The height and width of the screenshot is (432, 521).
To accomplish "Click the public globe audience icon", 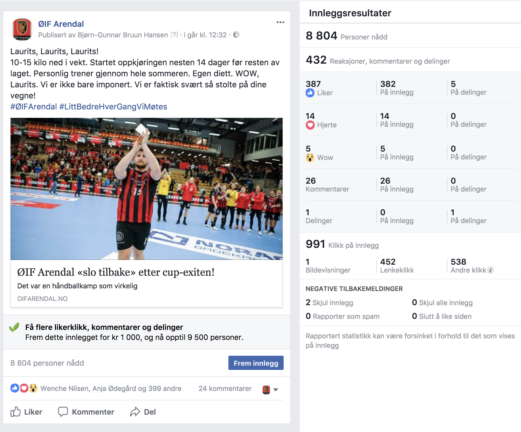I will pyautogui.click(x=236, y=35).
